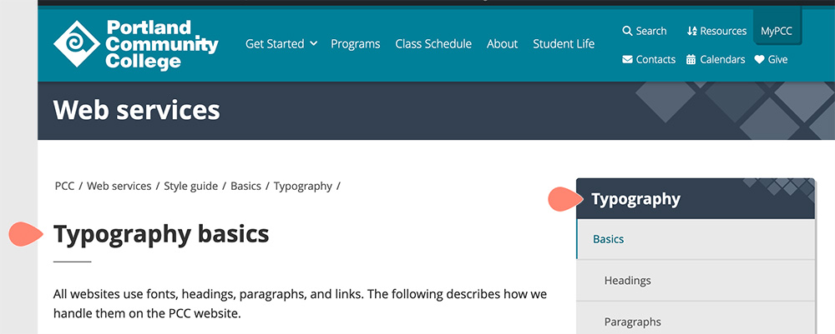Viewport: 835px width, 334px height.
Task: Open the Class Schedule menu item
Action: pyautogui.click(x=433, y=44)
